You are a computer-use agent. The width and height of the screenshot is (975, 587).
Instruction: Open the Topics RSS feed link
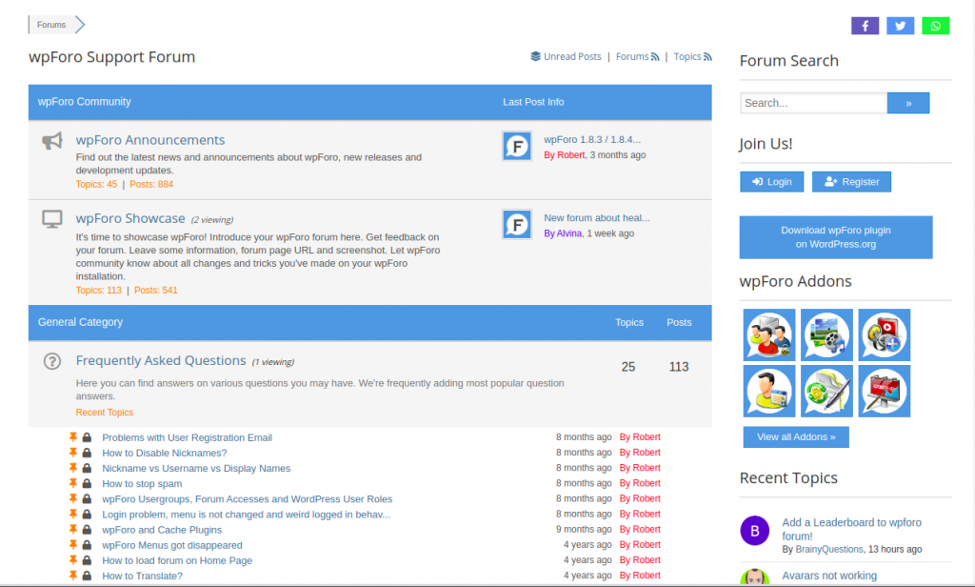(693, 56)
